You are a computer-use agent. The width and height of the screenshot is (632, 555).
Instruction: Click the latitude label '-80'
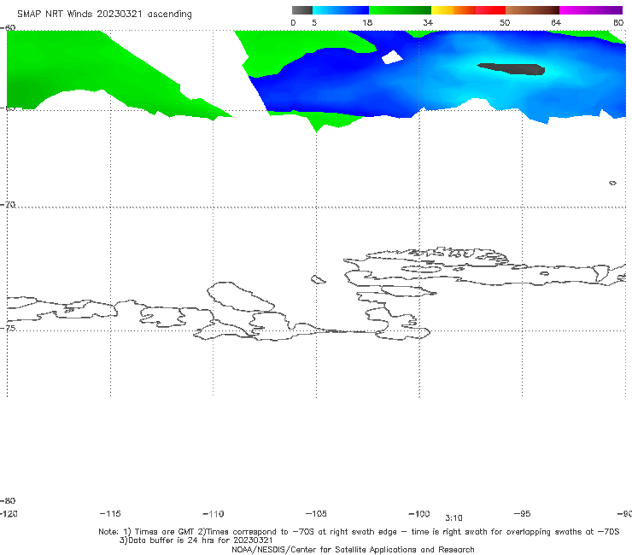click(8, 501)
